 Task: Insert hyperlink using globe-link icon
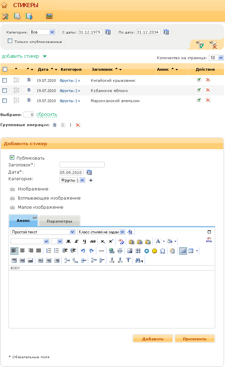tap(111, 251)
